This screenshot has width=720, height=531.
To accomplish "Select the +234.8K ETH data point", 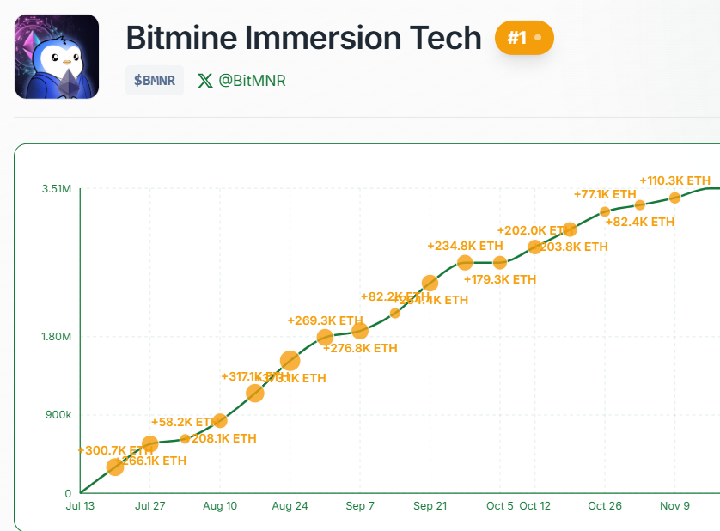I will 465,262.
